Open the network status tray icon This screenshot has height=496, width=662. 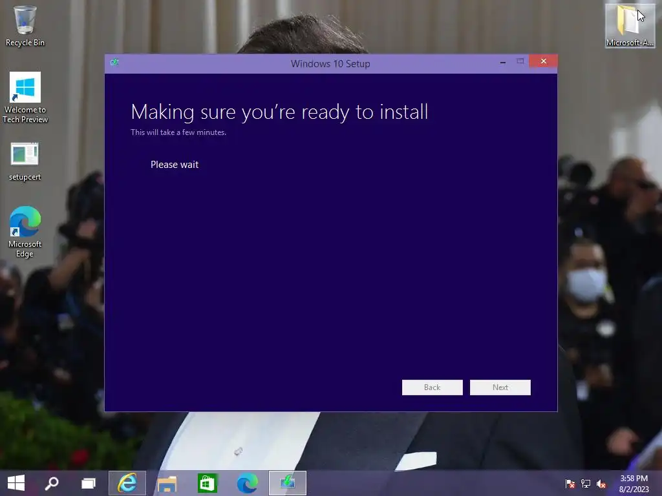click(x=586, y=484)
